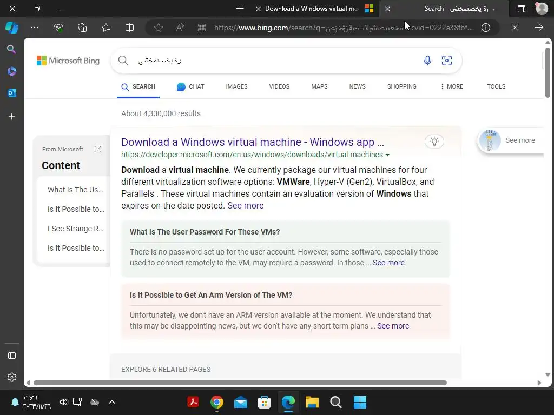
Task: Add sidebar app plus icon
Action: [x=12, y=117]
